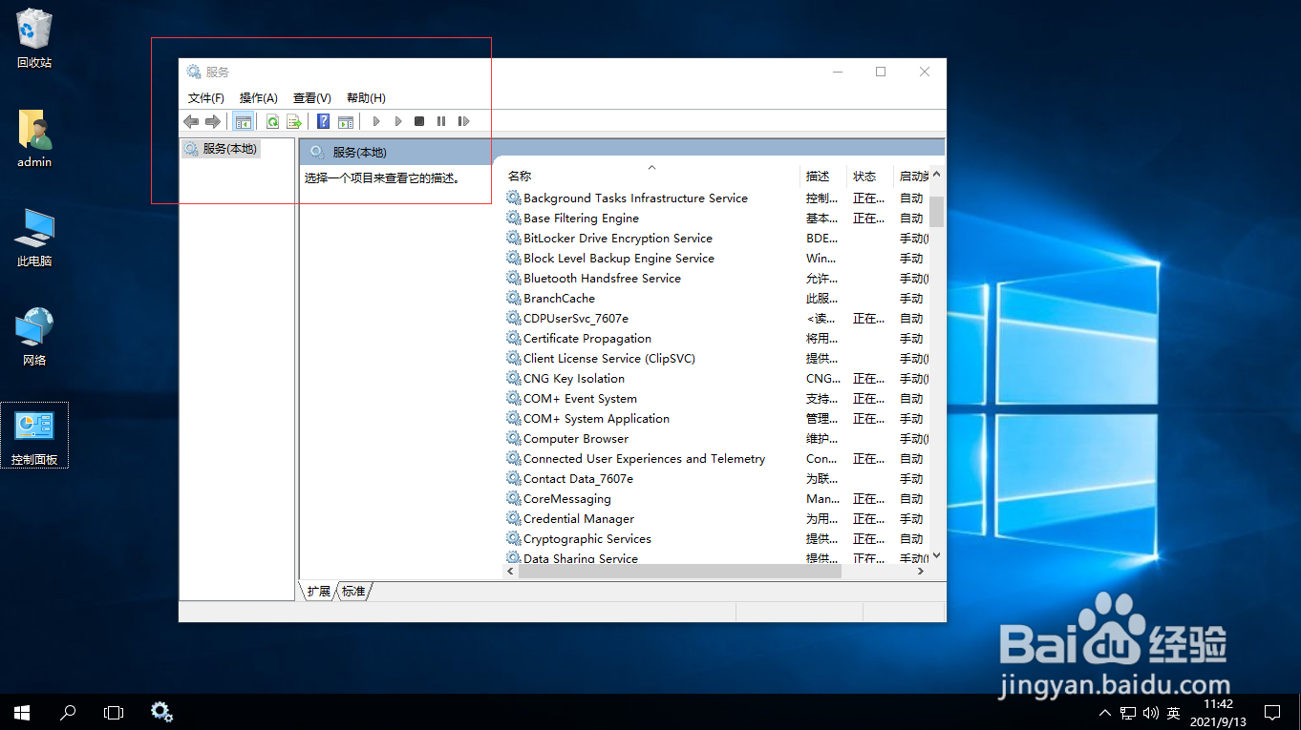
Task: Select the 回收站 Recycle Bin desktop icon
Action: pyautogui.click(x=34, y=39)
